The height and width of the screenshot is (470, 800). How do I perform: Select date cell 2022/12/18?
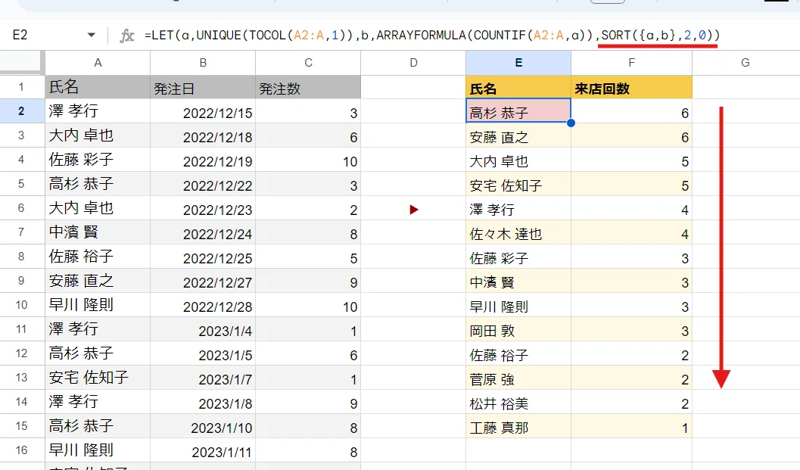click(203, 135)
